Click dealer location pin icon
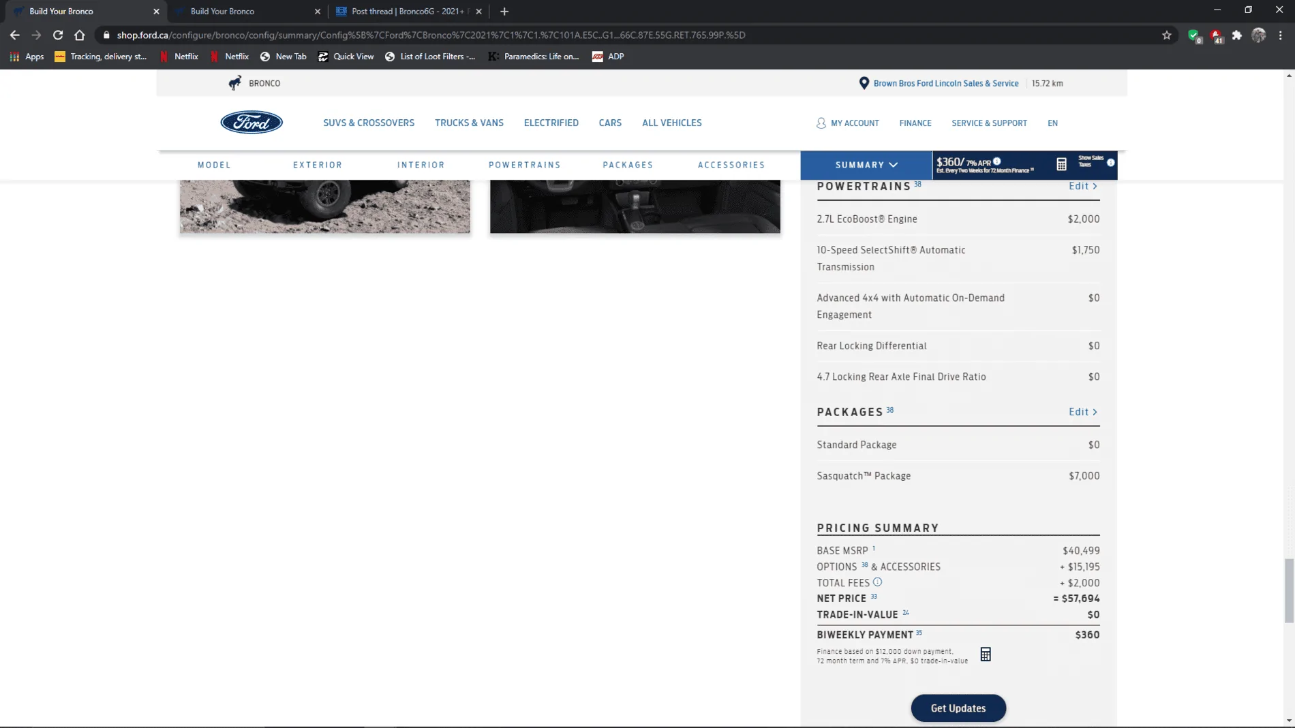The image size is (1295, 728). (864, 83)
